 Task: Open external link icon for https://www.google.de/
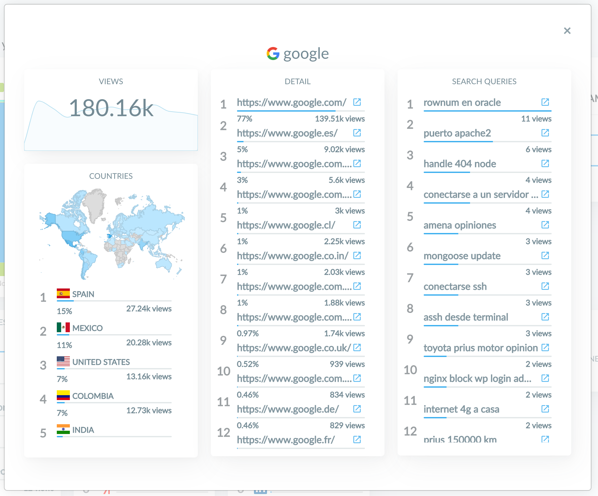click(x=357, y=409)
